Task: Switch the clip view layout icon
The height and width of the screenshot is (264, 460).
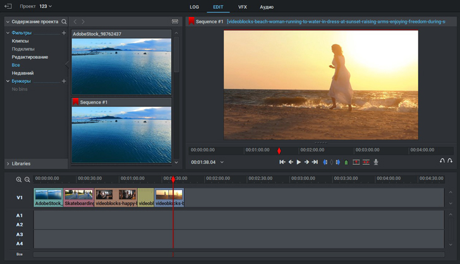Action: coord(175,21)
